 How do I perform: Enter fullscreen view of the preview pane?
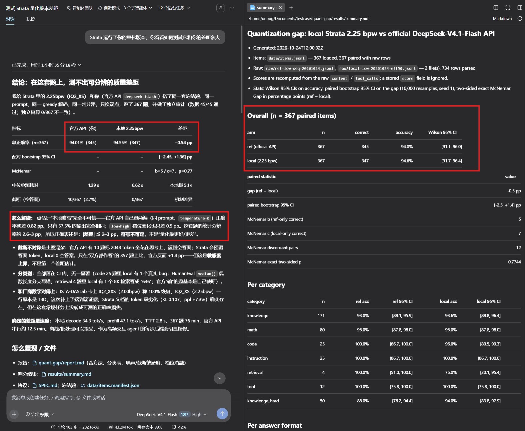tap(508, 8)
